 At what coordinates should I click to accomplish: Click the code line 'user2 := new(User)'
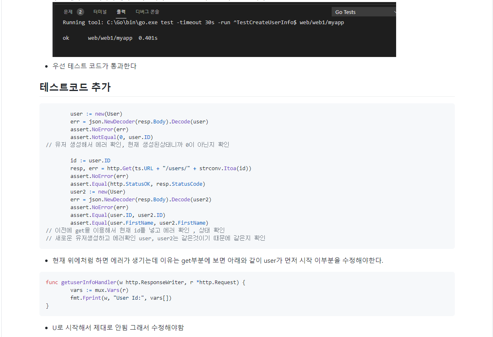(98, 192)
